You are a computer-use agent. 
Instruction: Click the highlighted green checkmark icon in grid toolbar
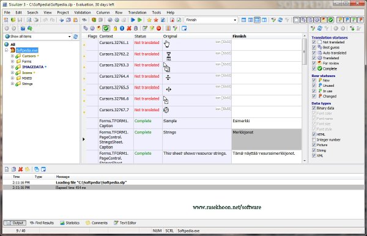tap(106, 29)
